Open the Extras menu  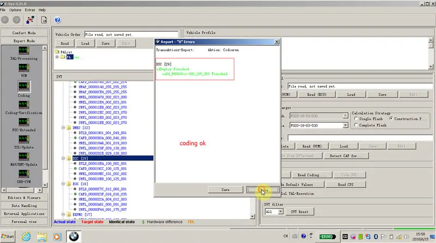(30, 10)
